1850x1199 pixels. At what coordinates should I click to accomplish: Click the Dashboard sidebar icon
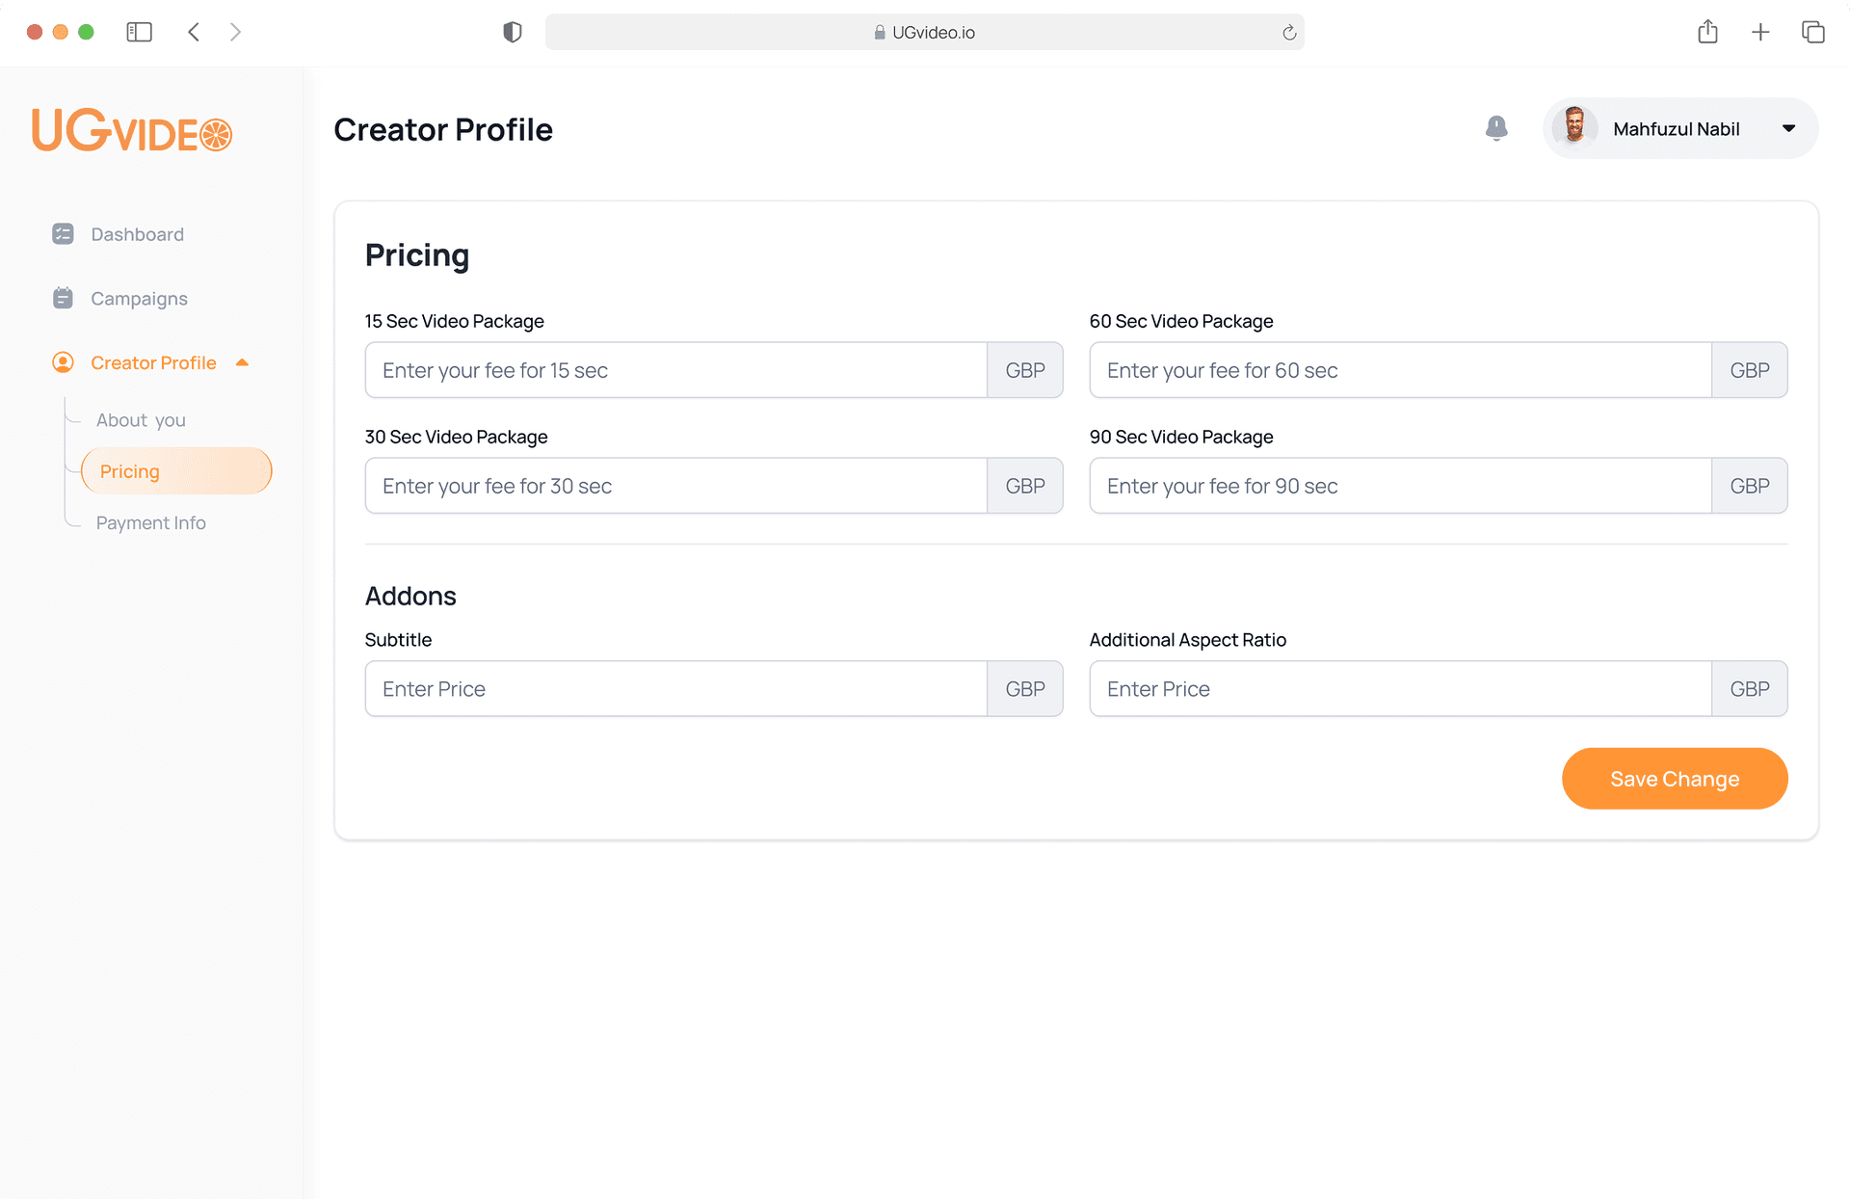(x=63, y=234)
